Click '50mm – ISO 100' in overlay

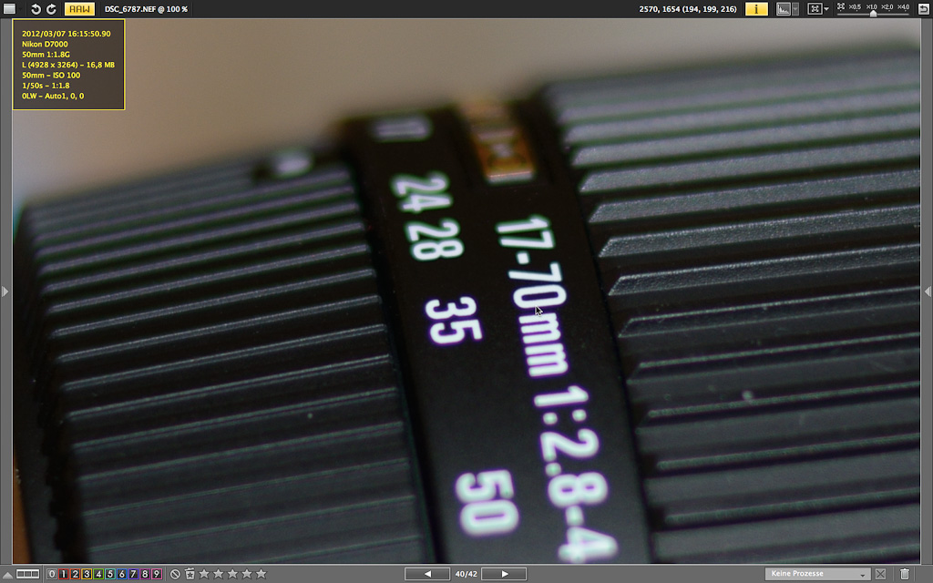51,75
